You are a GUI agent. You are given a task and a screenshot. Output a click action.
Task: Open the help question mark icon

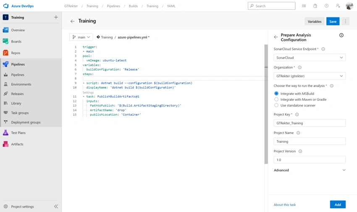[326, 6]
